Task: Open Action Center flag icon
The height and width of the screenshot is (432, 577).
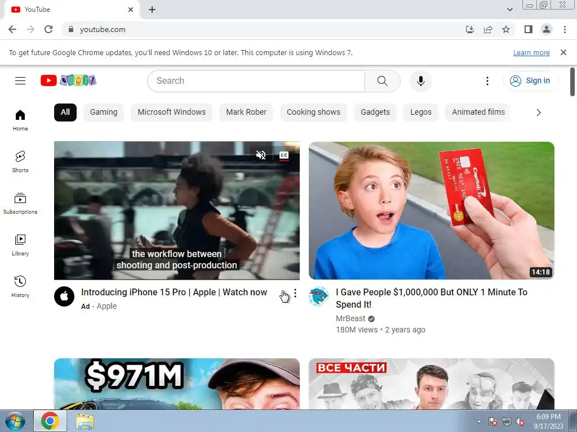Action: coord(492,421)
